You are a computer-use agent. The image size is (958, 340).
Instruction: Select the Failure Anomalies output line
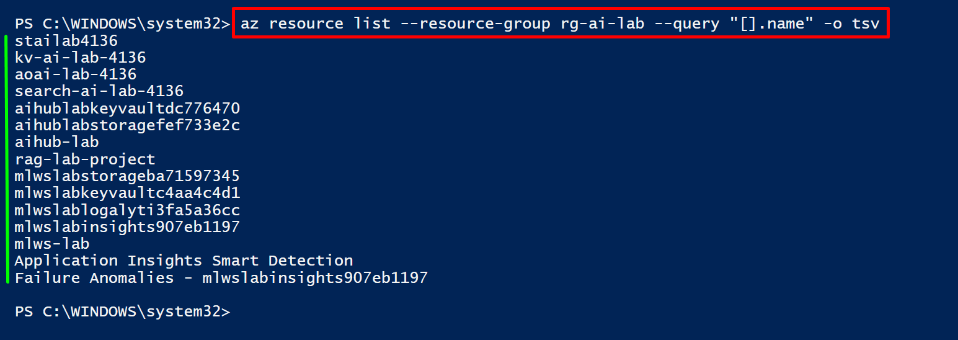pos(221,277)
